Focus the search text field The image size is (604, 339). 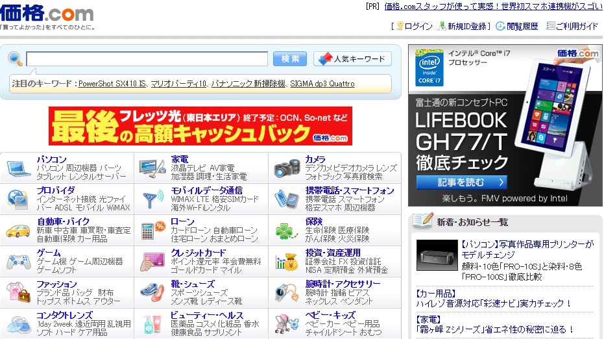pyautogui.click(x=147, y=58)
